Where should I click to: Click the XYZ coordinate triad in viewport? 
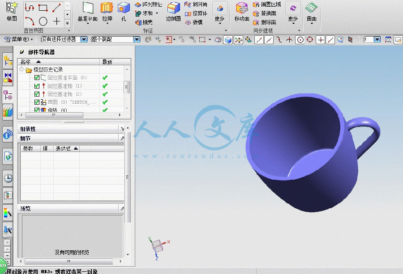pos(159,248)
